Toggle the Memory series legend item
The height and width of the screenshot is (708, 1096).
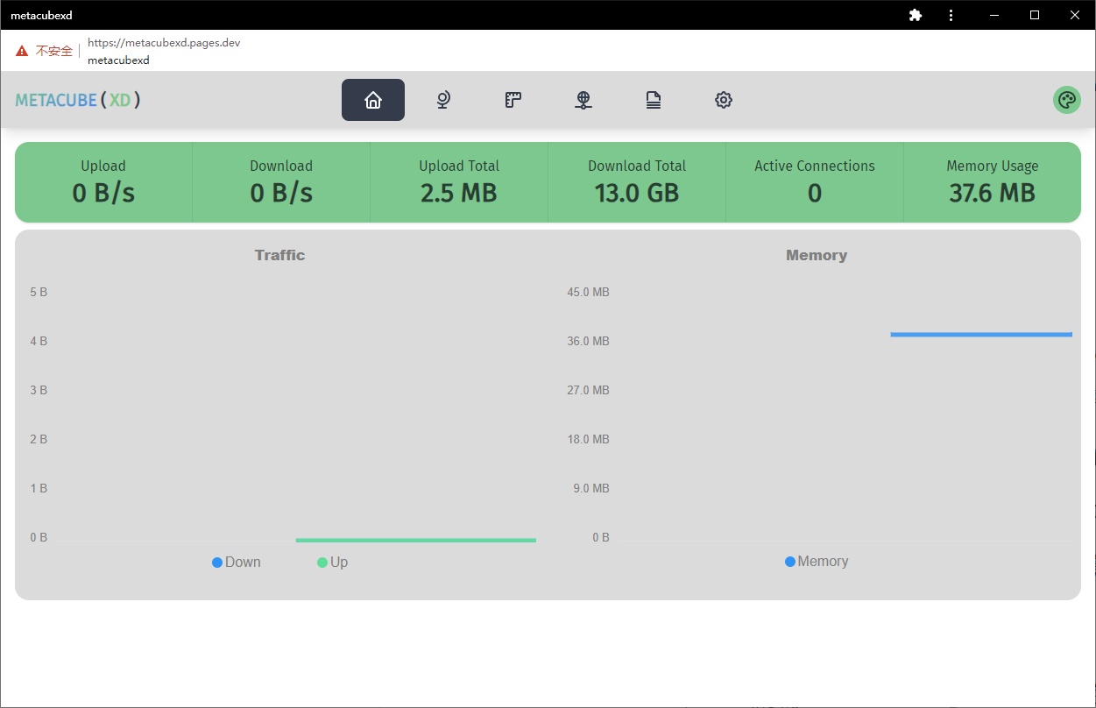tap(817, 562)
